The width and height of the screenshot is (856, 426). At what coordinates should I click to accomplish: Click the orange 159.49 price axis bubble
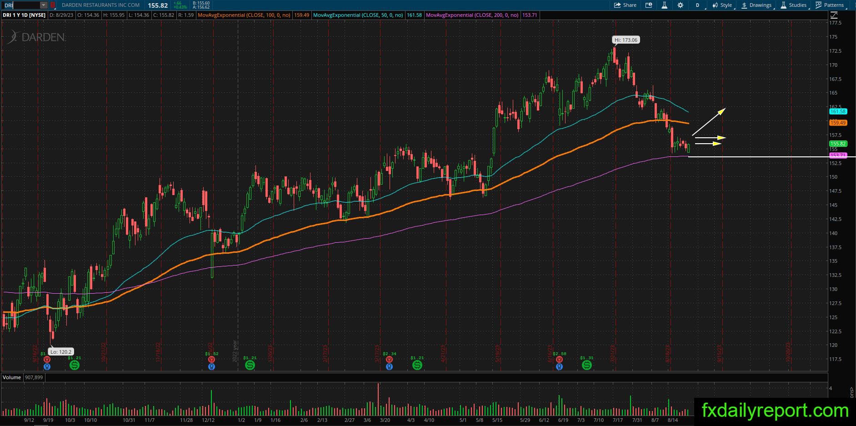coord(838,123)
